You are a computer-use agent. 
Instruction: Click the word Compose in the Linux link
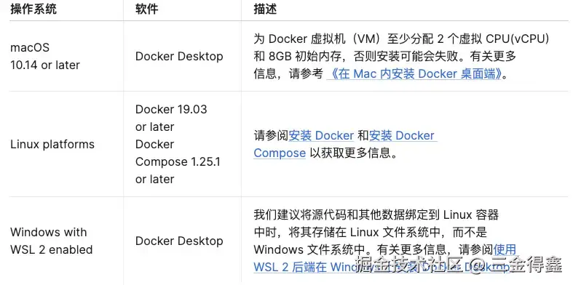[x=280, y=153]
